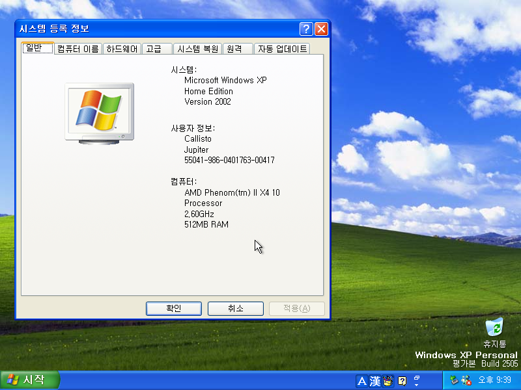Open the 시스템 복원 tab
This screenshot has width=521, height=390.
(197, 49)
